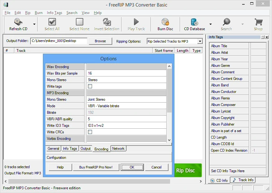This screenshot has width=272, height=193.
Task: Open the Edit menu
Action: [18, 13]
